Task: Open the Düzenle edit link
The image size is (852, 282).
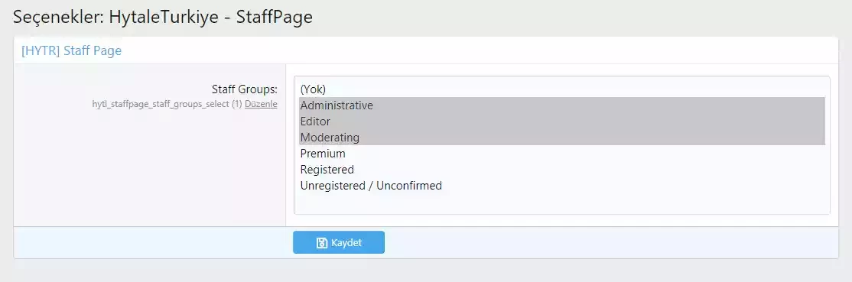Action: coord(261,104)
